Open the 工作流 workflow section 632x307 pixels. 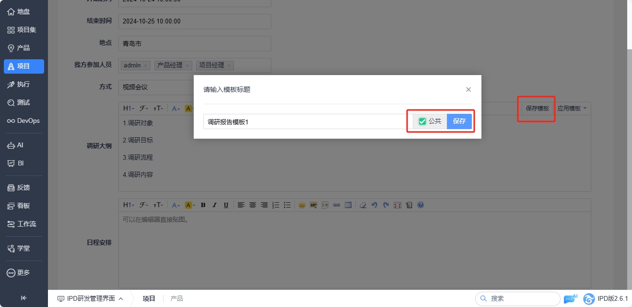click(x=23, y=224)
